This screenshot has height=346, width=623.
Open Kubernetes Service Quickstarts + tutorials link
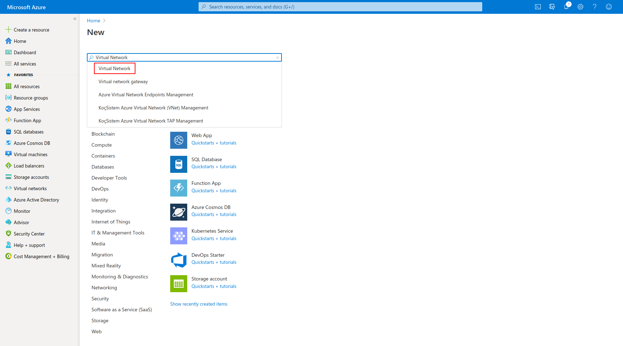click(214, 239)
